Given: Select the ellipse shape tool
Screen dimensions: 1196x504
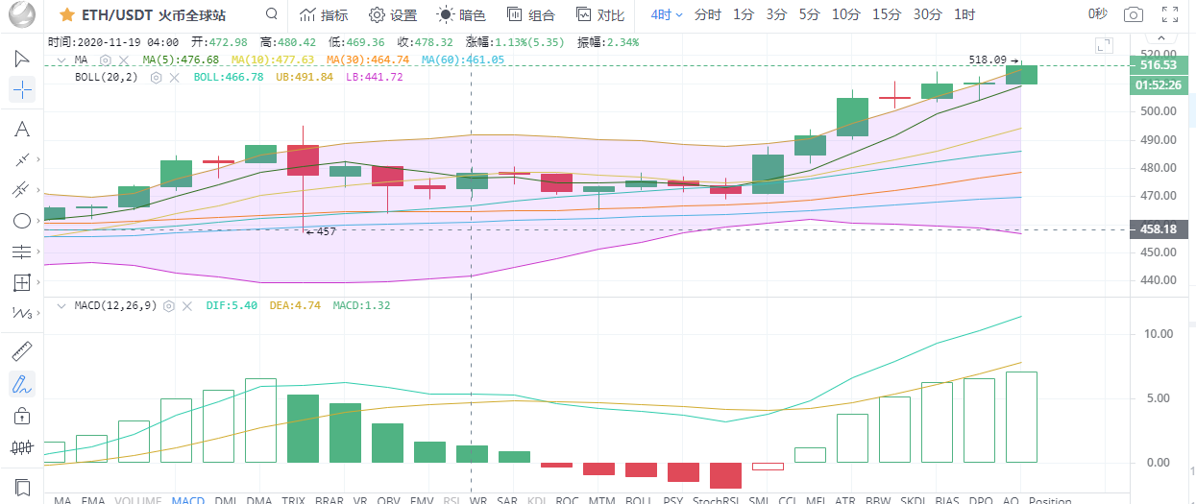Looking at the screenshot, I should point(21,221).
